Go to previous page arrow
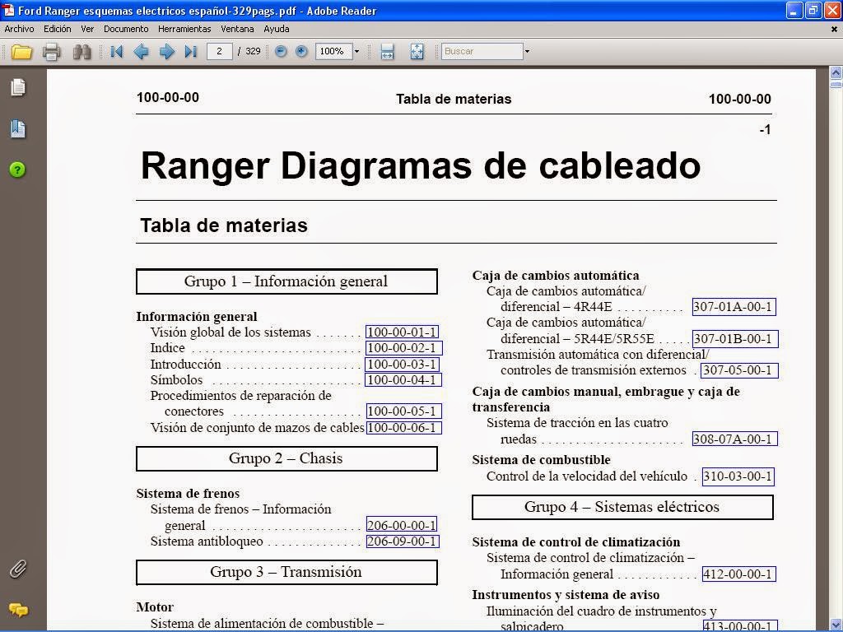 click(x=141, y=52)
